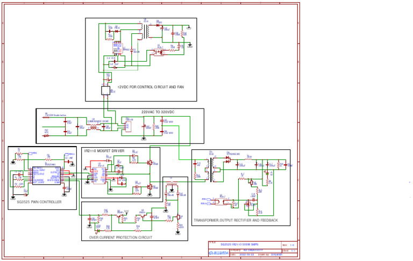Click the MOSFET above the black square component

pos(109,78)
